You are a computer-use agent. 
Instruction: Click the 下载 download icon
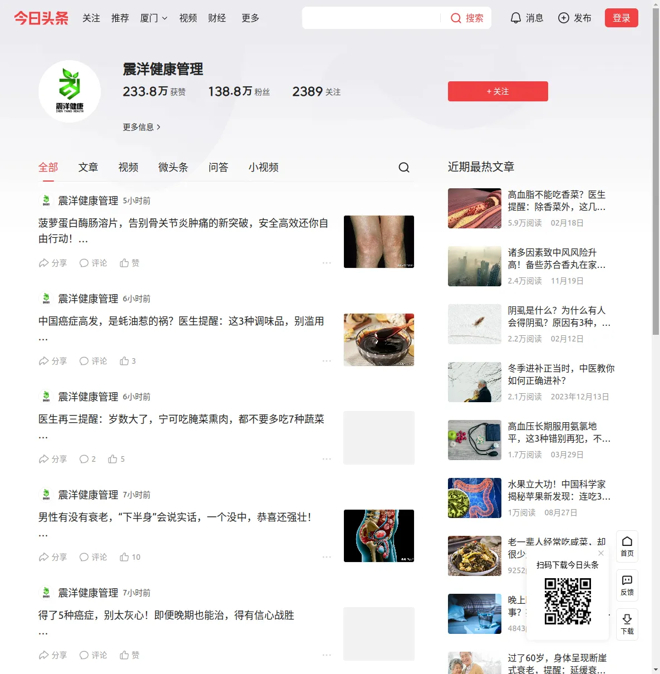pos(627,624)
